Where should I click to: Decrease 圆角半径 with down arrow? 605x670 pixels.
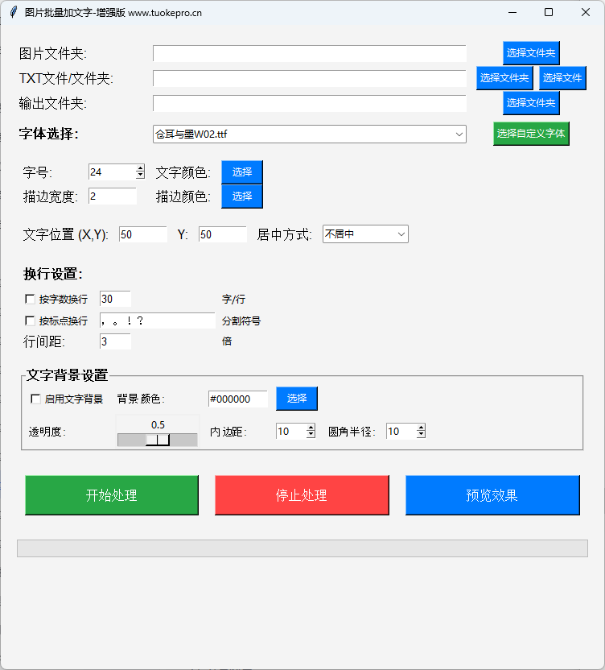pyautogui.click(x=421, y=435)
